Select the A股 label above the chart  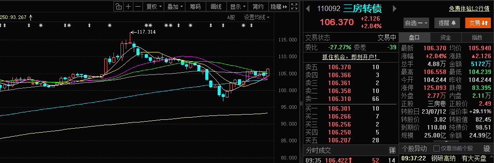[x=231, y=17]
